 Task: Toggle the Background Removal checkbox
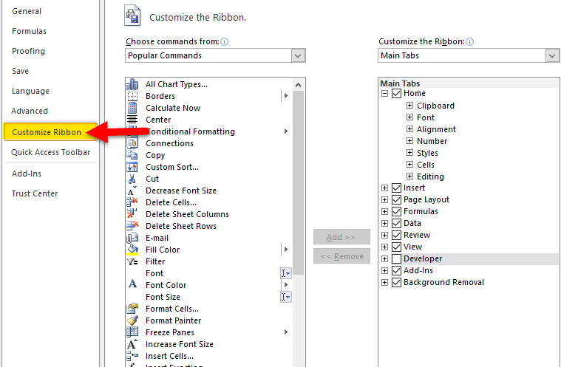point(396,282)
